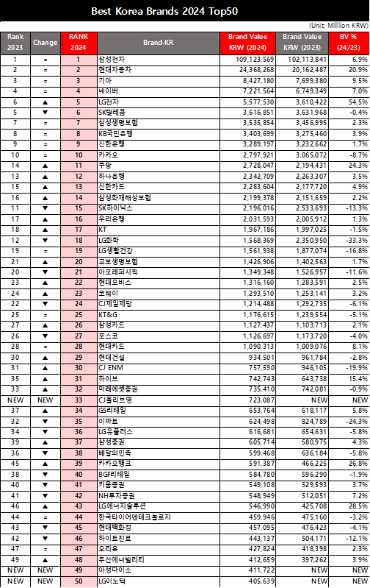Click the BV % (24/23) header
Image resolution: width=370 pixels, height=588 pixels.
pyautogui.click(x=349, y=43)
